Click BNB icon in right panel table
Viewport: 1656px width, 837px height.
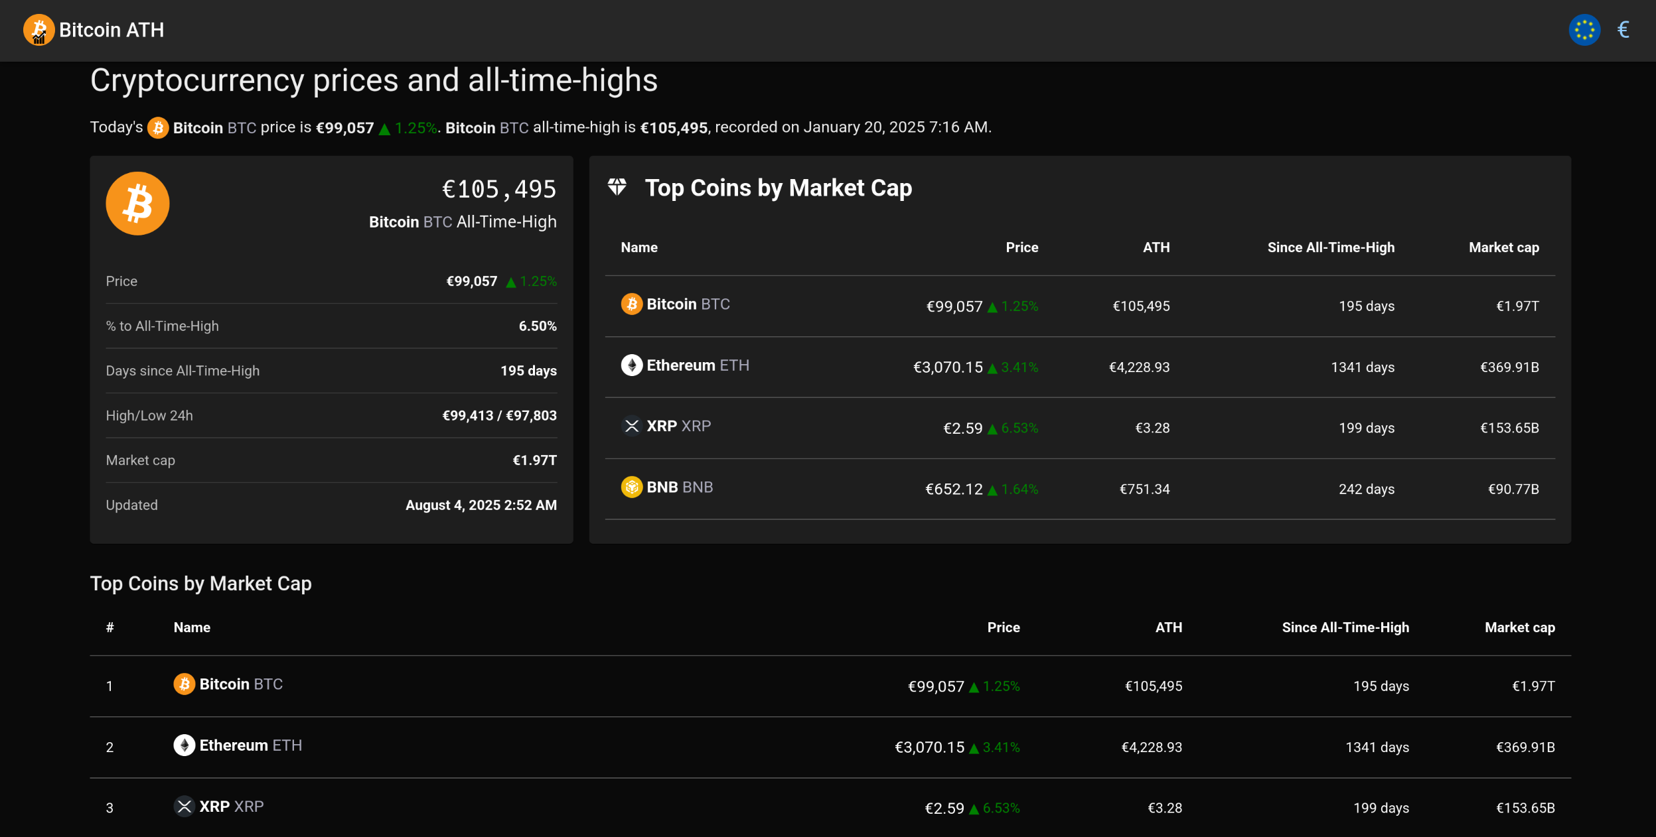coord(631,487)
